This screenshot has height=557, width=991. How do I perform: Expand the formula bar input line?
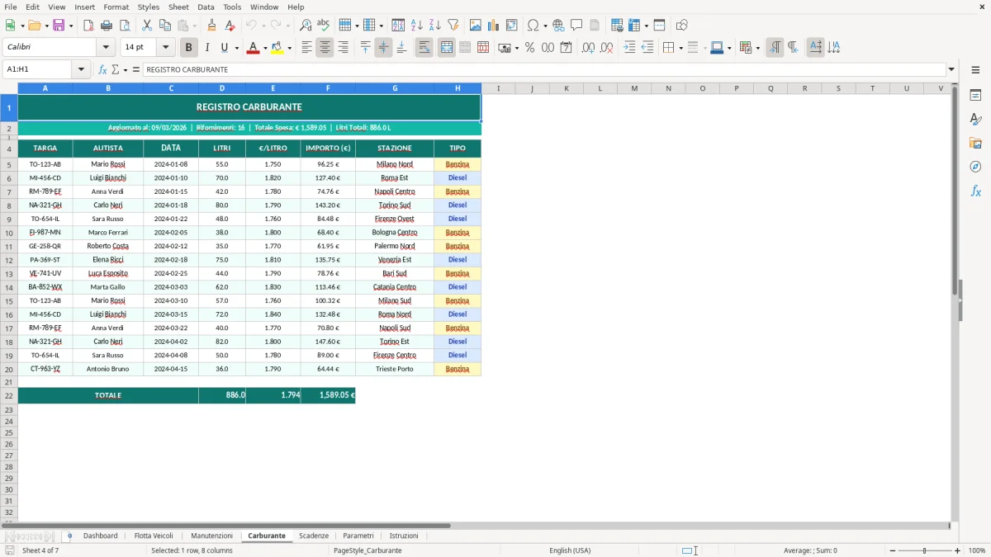[951, 69]
